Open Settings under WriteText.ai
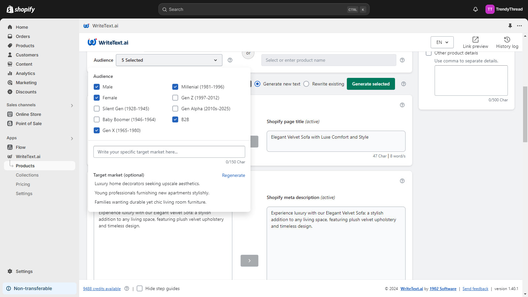The image size is (528, 297). 24,193
